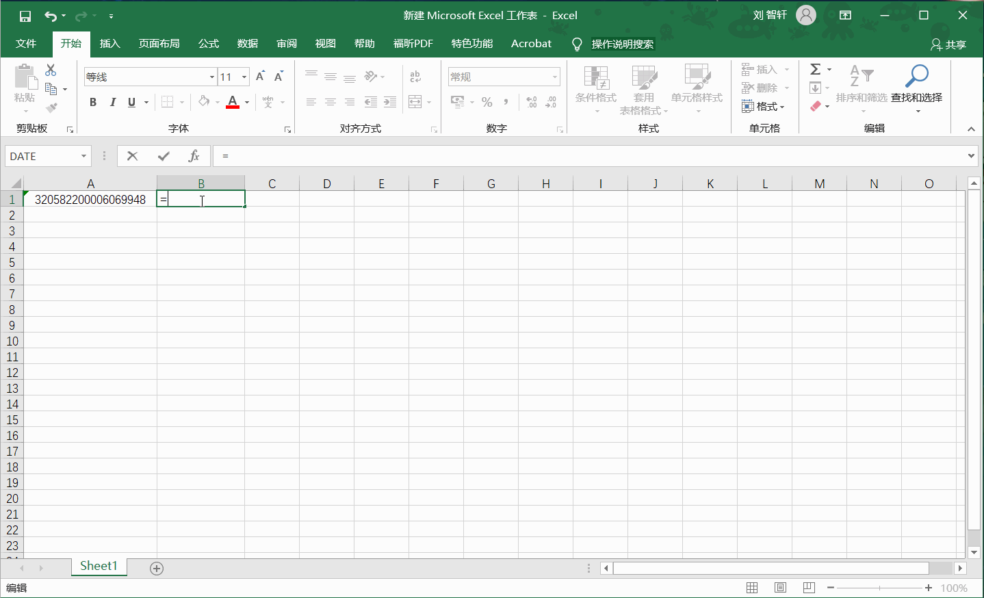Click font color red A swatch
This screenshot has width=984, height=598.
(233, 103)
